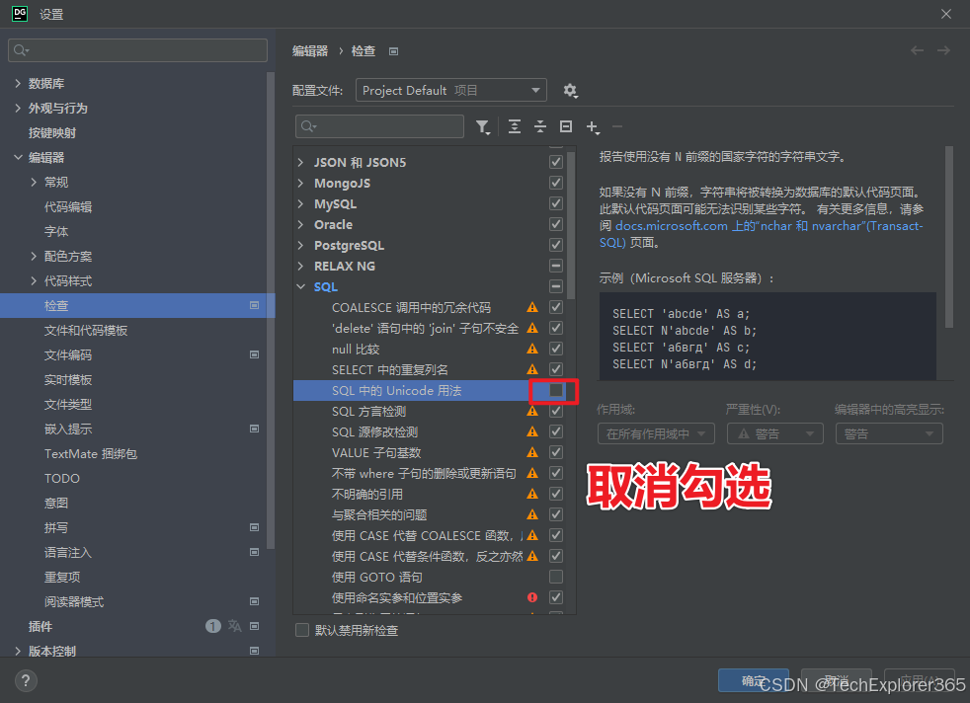Uncheck the MySQL inspections checkbox

(556, 203)
